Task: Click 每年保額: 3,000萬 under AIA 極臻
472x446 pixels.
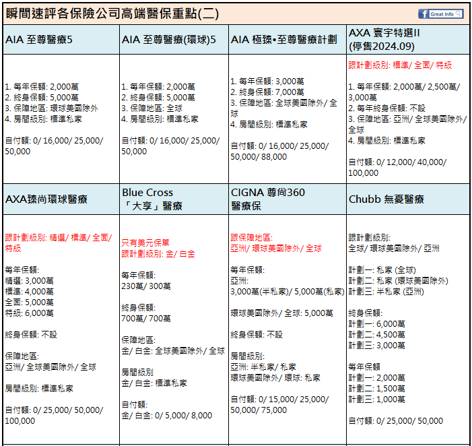Action: pyautogui.click(x=267, y=82)
